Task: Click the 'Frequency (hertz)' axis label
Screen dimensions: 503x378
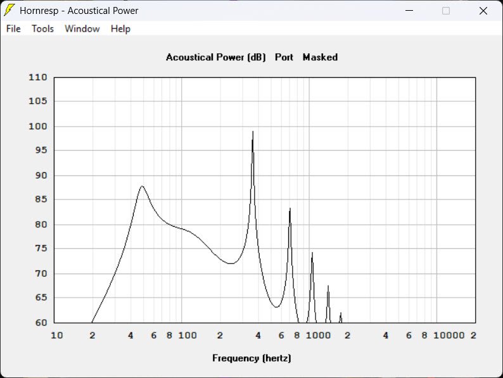Action: (x=252, y=358)
